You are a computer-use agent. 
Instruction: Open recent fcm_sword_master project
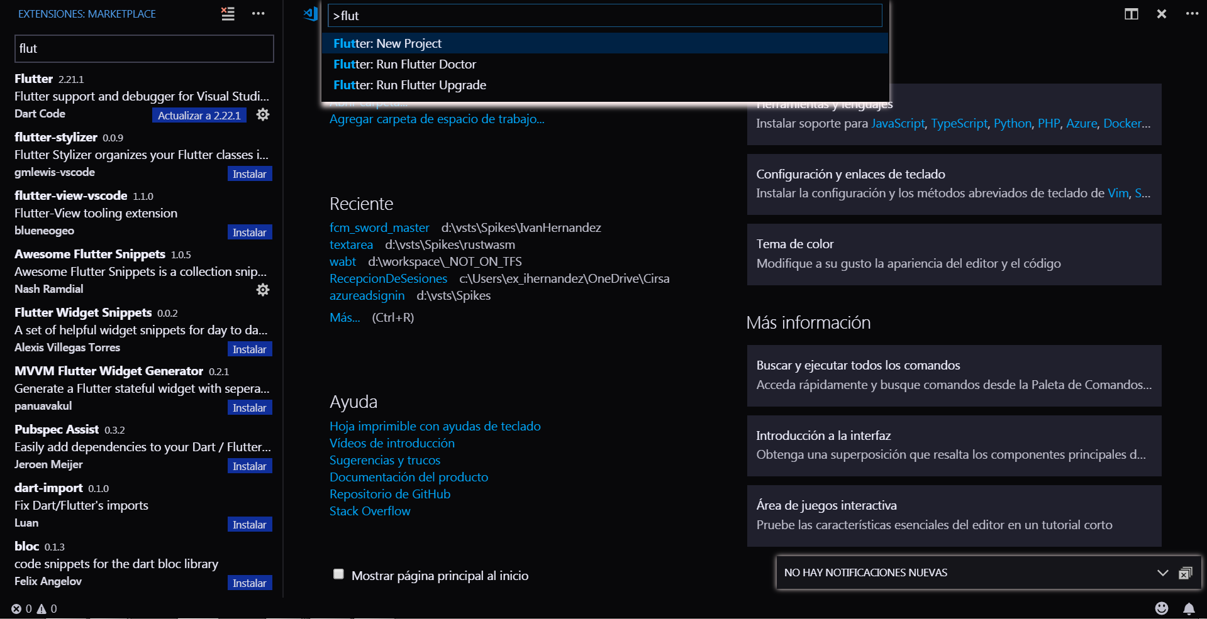(379, 227)
